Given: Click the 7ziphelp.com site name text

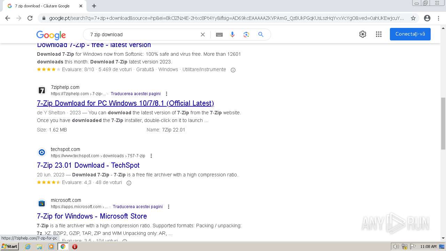Looking at the screenshot, I should tap(65, 87).
